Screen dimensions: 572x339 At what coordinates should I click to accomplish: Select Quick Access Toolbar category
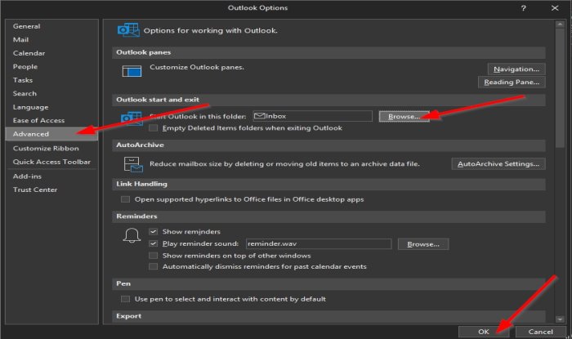(x=51, y=162)
